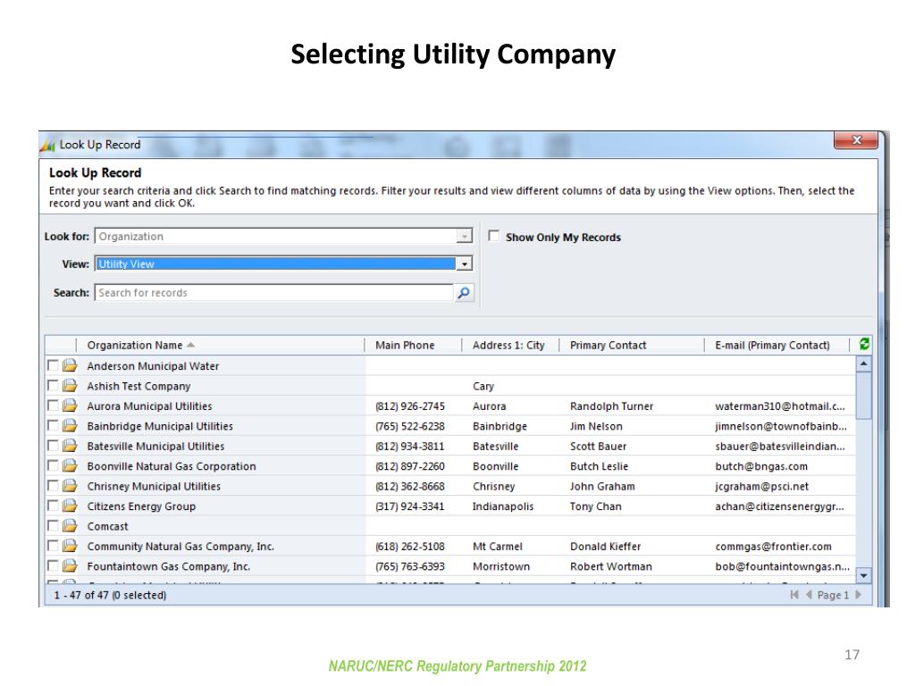Go to the next page arrow

coord(858,594)
